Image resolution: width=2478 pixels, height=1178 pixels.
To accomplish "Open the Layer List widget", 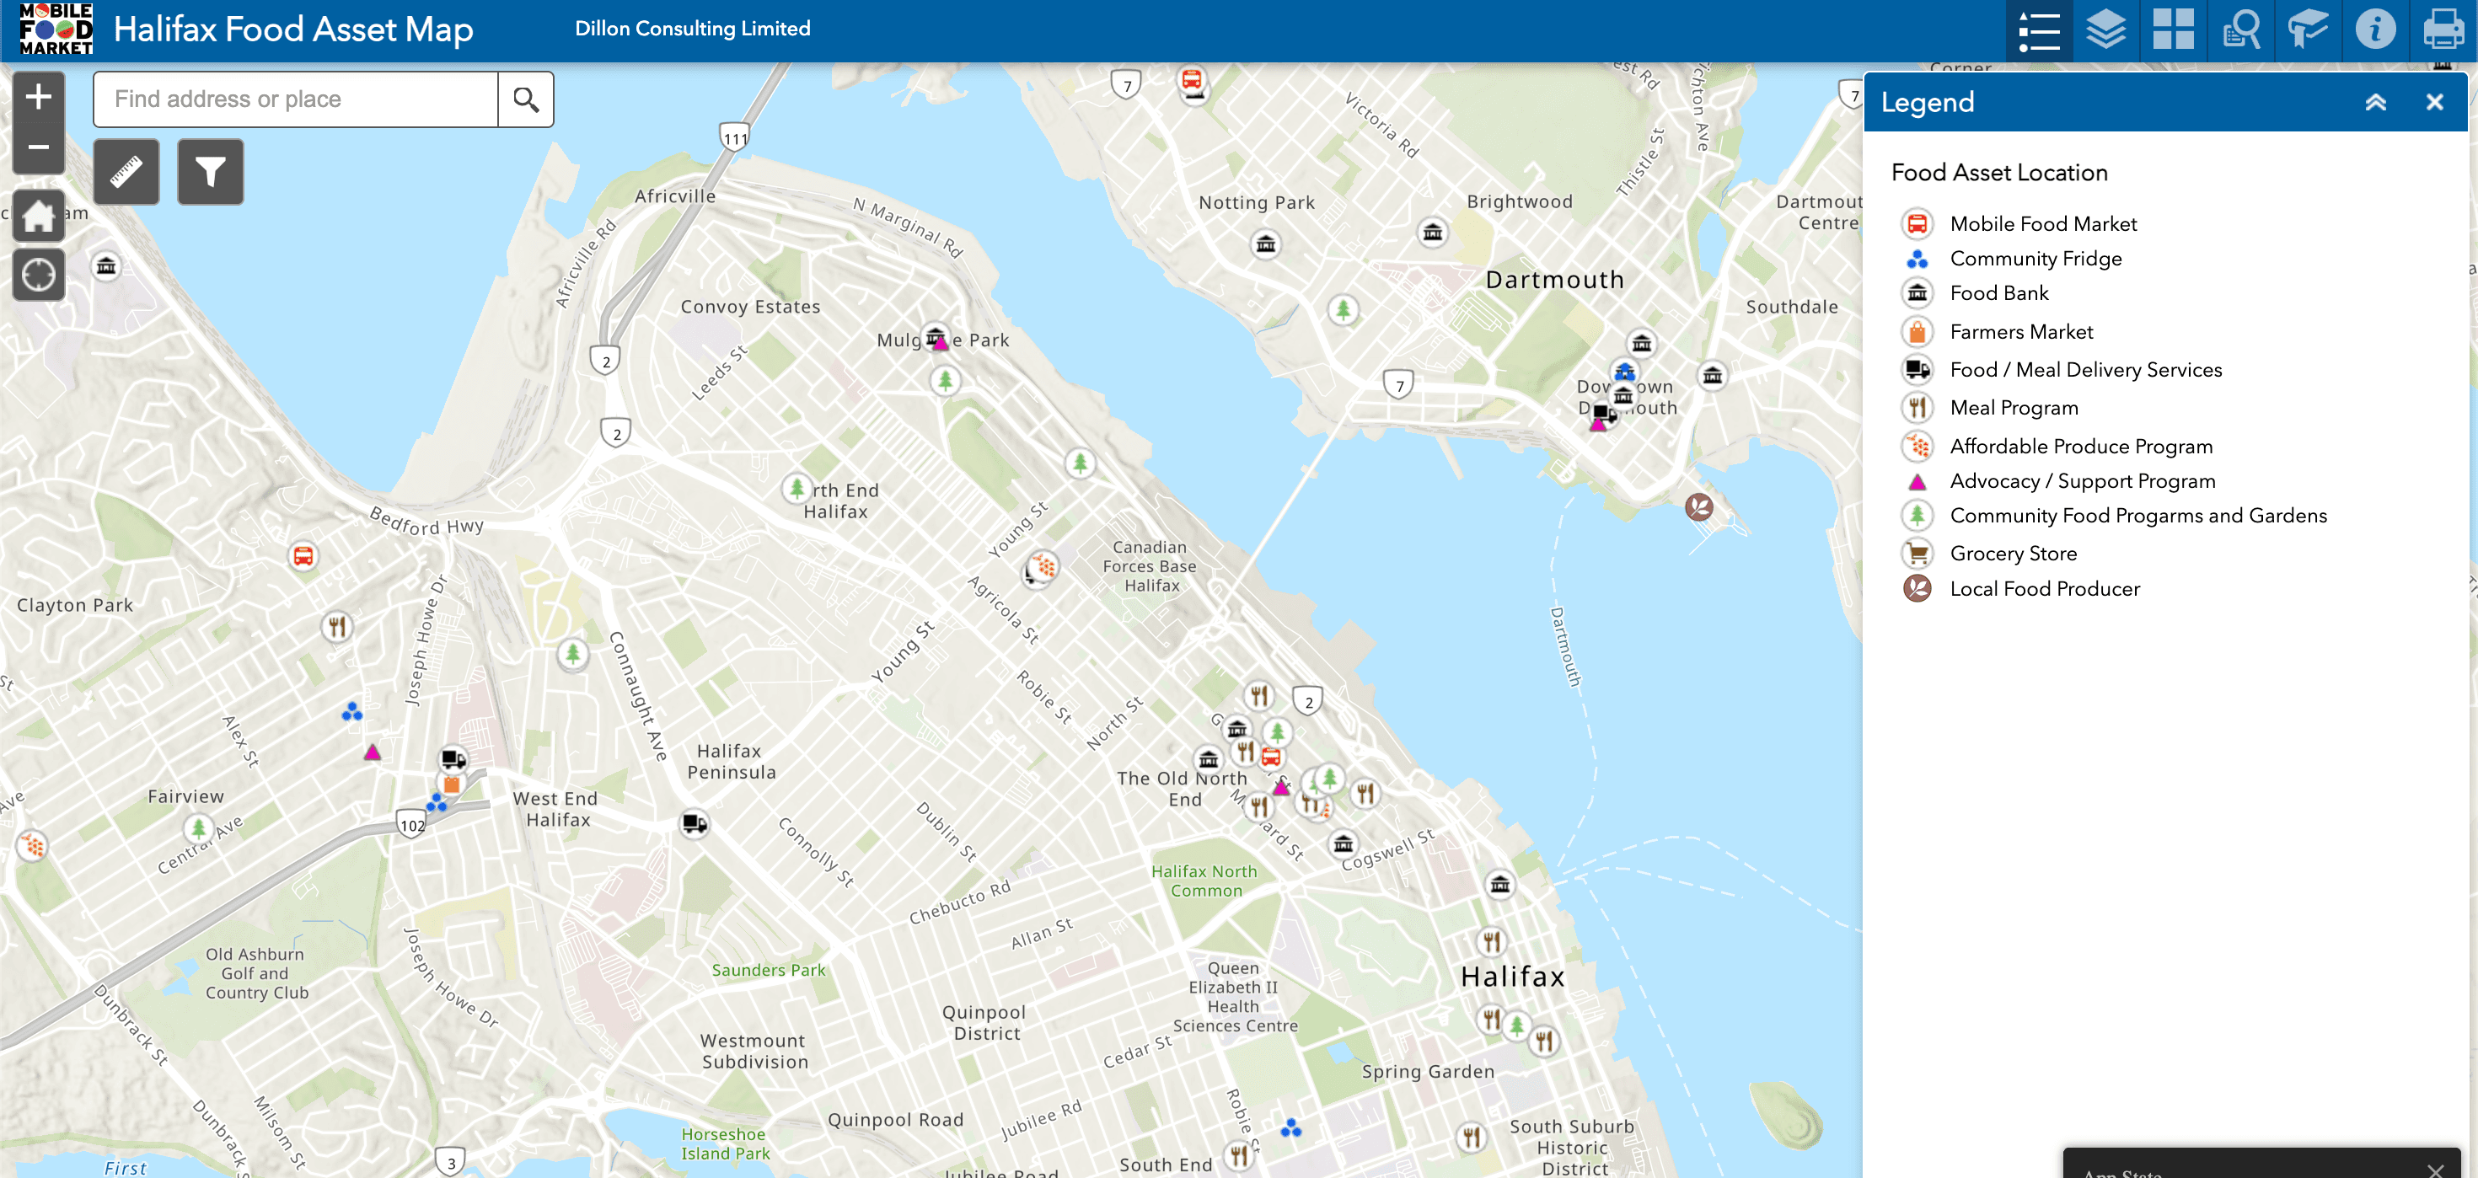I will 2105,29.
